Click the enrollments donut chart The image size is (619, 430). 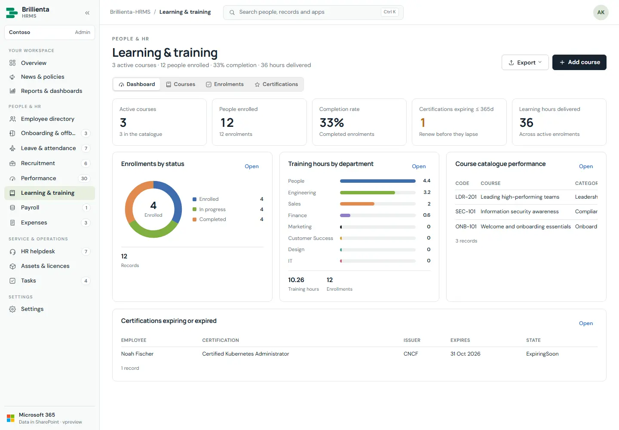(x=153, y=209)
